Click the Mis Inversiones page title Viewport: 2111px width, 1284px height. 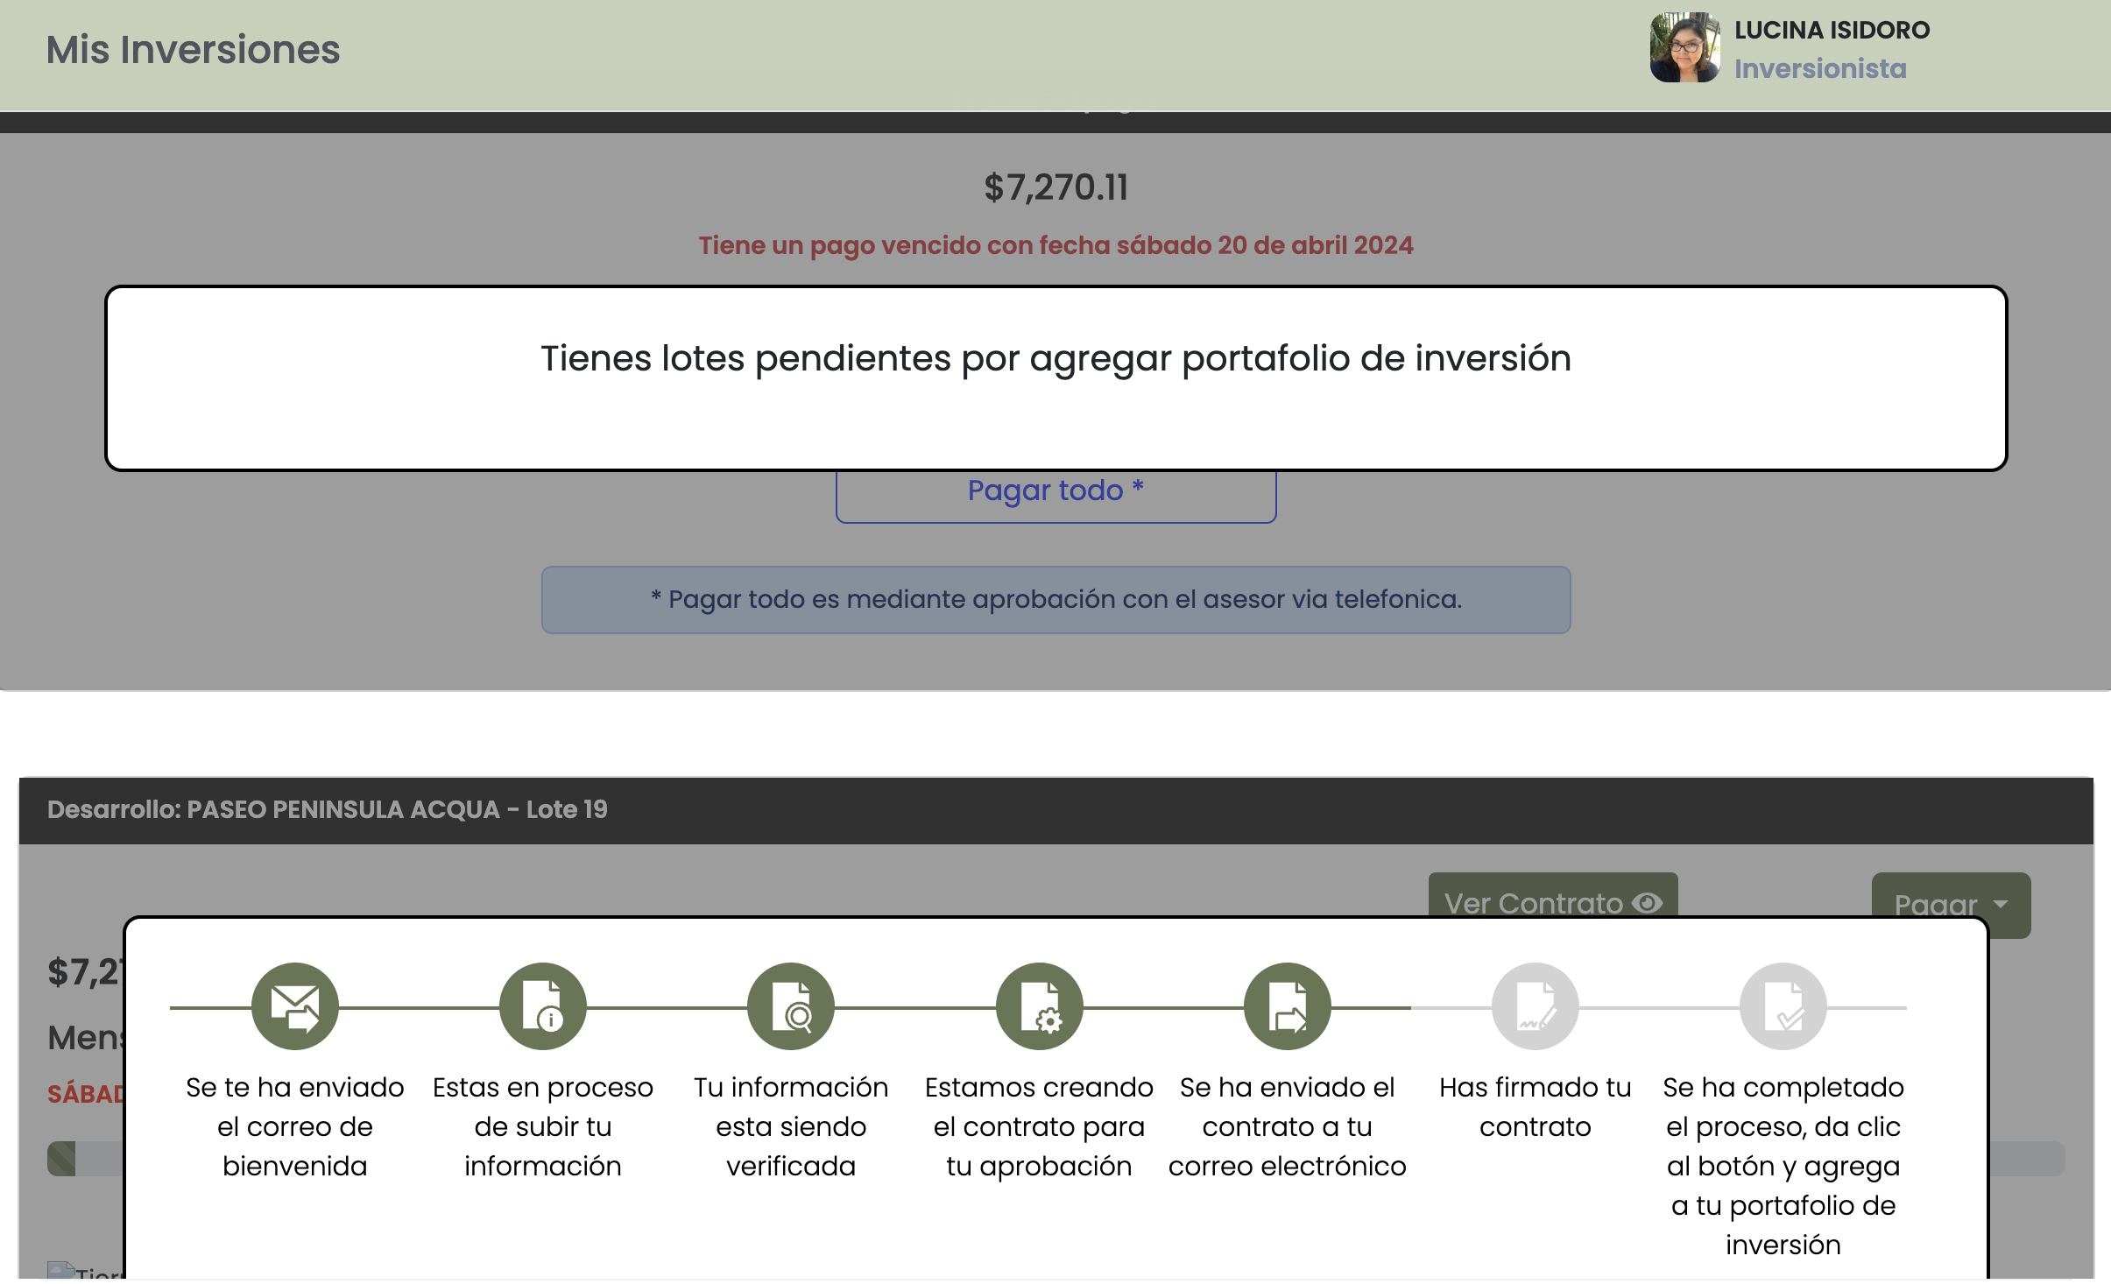tap(193, 49)
